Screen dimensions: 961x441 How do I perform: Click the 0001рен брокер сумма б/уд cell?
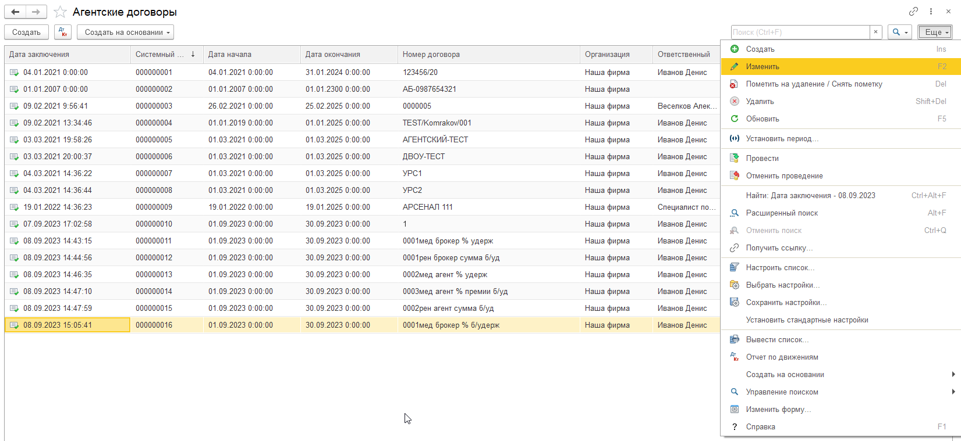tap(489, 257)
